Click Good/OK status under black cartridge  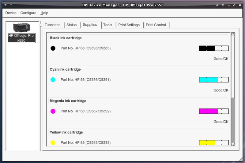[x=221, y=59]
